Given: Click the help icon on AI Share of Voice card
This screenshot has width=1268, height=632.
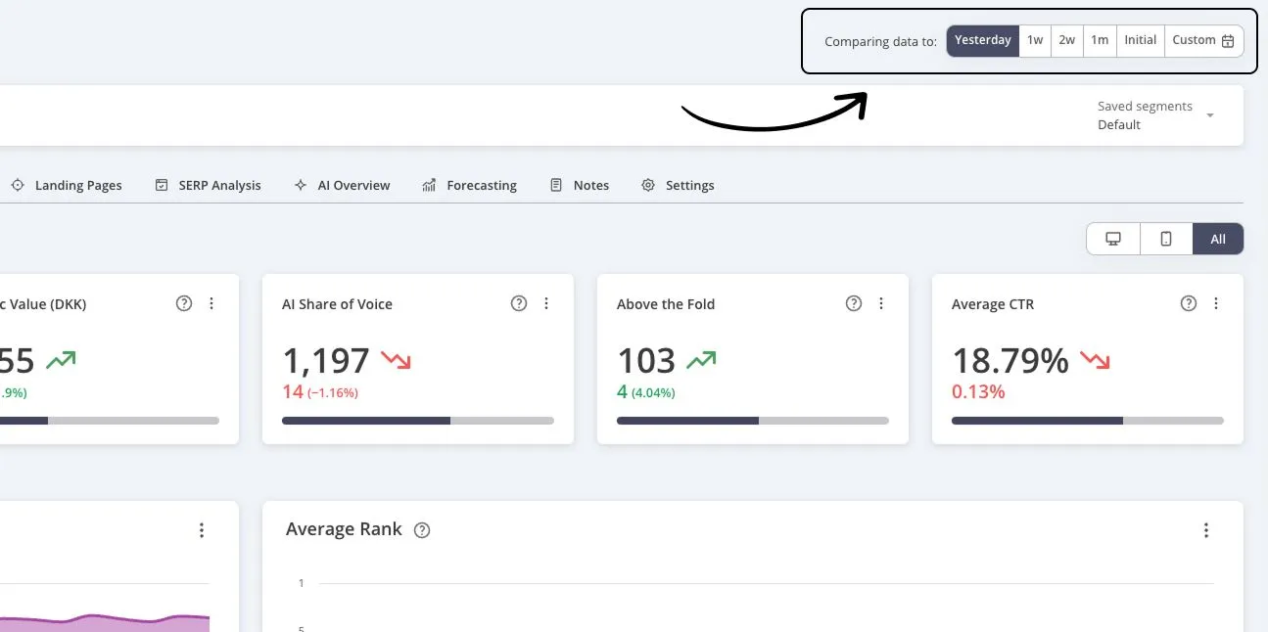Looking at the screenshot, I should pos(519,304).
